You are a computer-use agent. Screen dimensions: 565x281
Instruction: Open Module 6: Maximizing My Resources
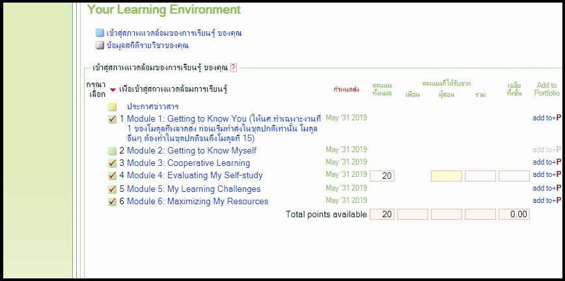click(197, 202)
